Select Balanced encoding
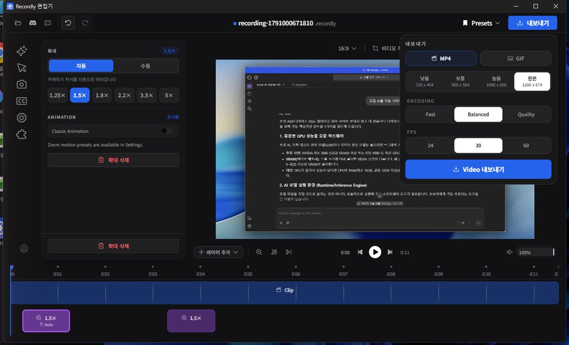Viewport: 569px width, 345px height. [x=478, y=114]
